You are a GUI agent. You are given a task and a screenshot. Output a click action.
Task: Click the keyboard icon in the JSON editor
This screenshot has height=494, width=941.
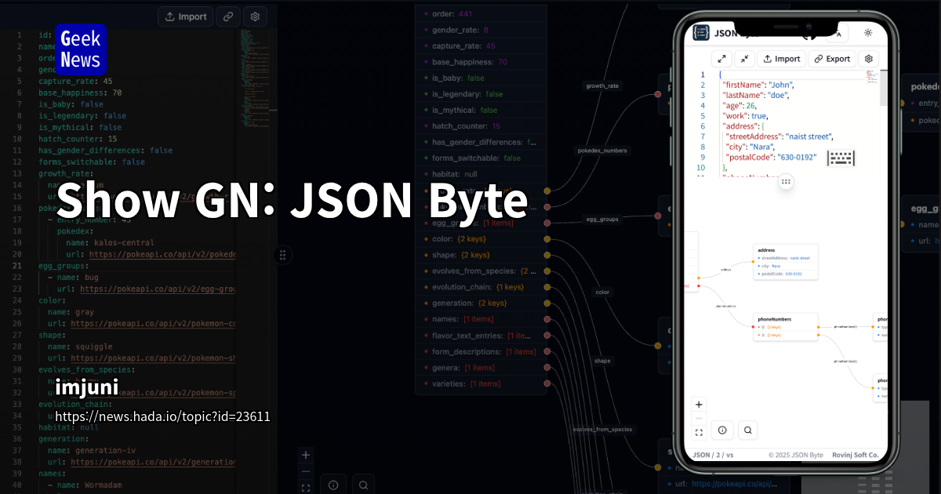pos(841,158)
